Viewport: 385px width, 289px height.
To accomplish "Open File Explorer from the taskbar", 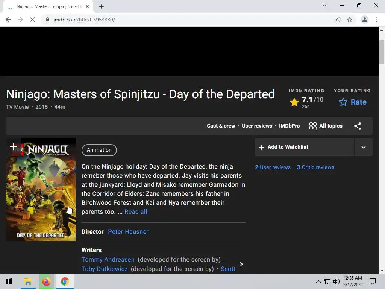I will tap(28, 281).
